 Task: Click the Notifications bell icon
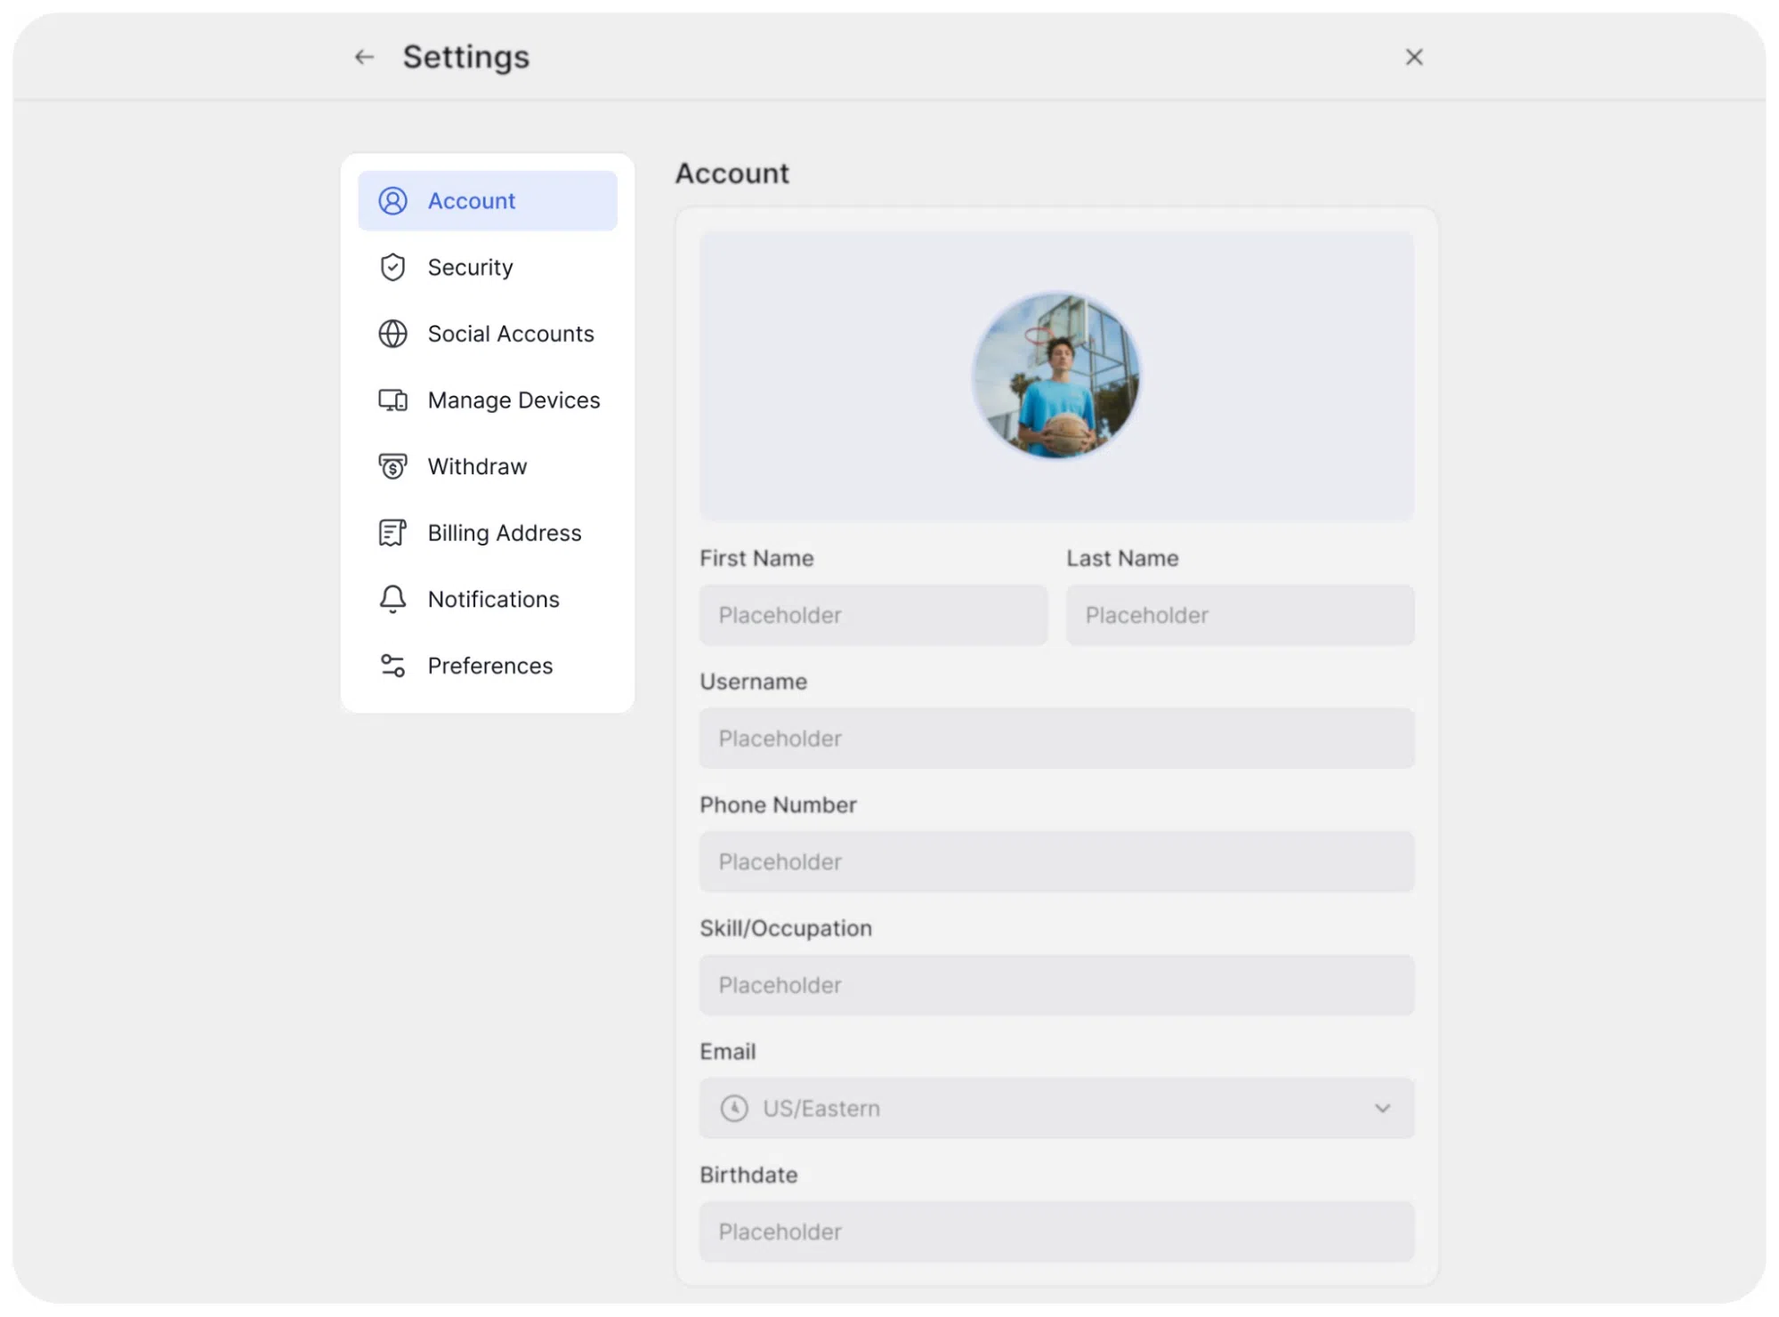click(x=392, y=599)
